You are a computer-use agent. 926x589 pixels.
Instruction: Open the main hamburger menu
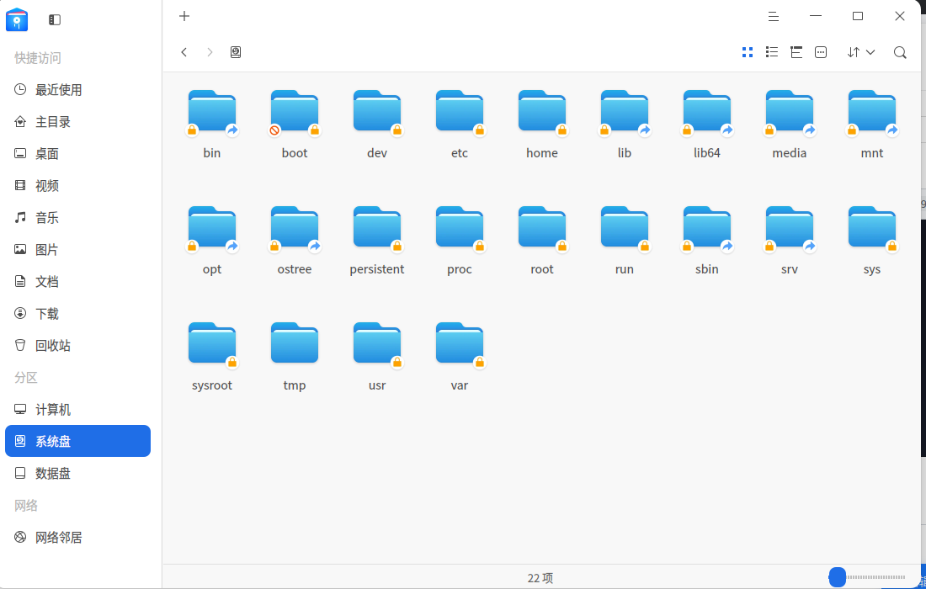(774, 16)
